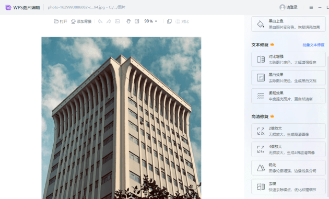
Task: Apply the 黑白上色 colorize option
Action: click(288, 24)
